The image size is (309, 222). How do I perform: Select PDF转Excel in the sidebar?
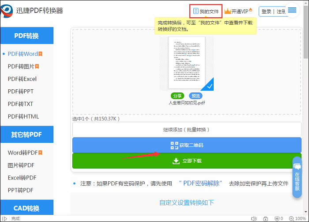[x=22, y=79]
